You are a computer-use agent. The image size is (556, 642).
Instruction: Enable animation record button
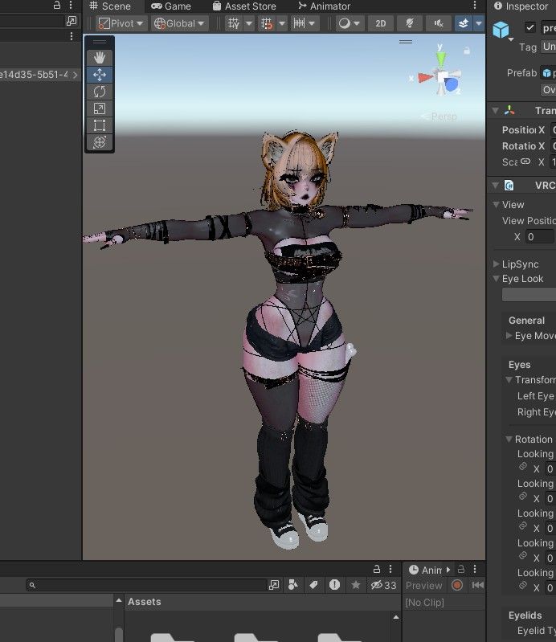click(x=457, y=585)
